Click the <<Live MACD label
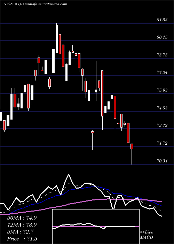The image size is (174, 244). pyautogui.click(x=147, y=235)
